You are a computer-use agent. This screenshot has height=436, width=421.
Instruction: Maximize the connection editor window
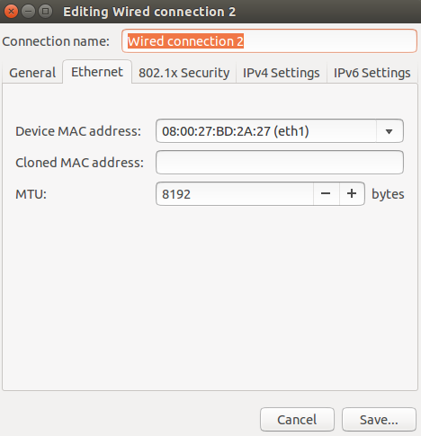(x=46, y=12)
